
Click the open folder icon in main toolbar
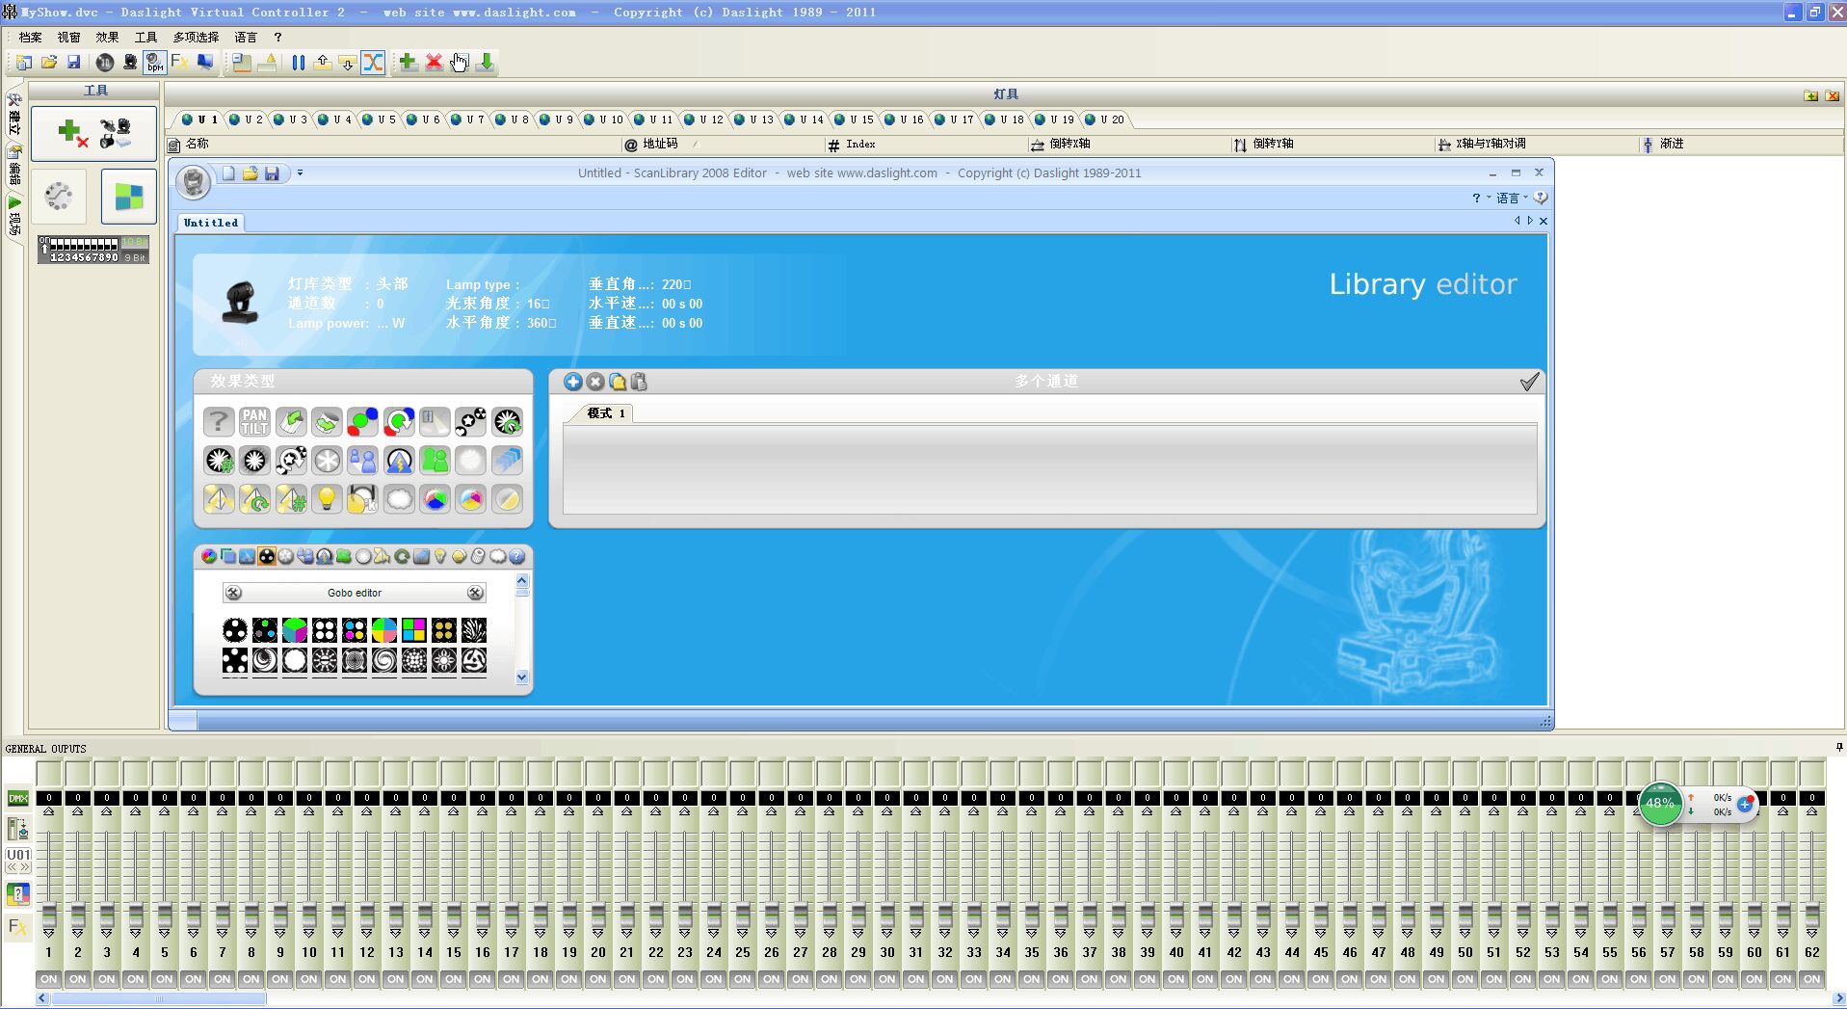[x=49, y=63]
